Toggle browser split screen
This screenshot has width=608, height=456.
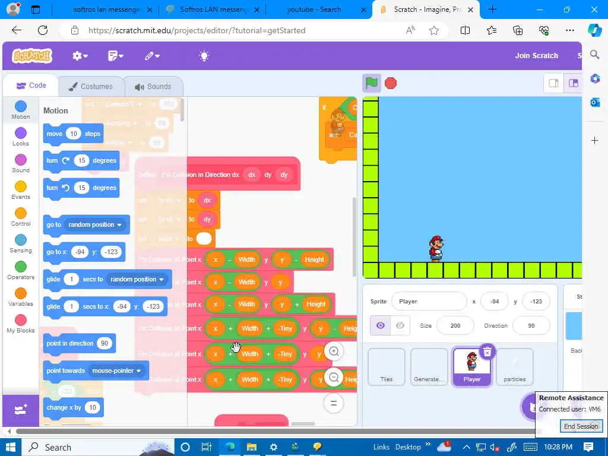tap(465, 30)
